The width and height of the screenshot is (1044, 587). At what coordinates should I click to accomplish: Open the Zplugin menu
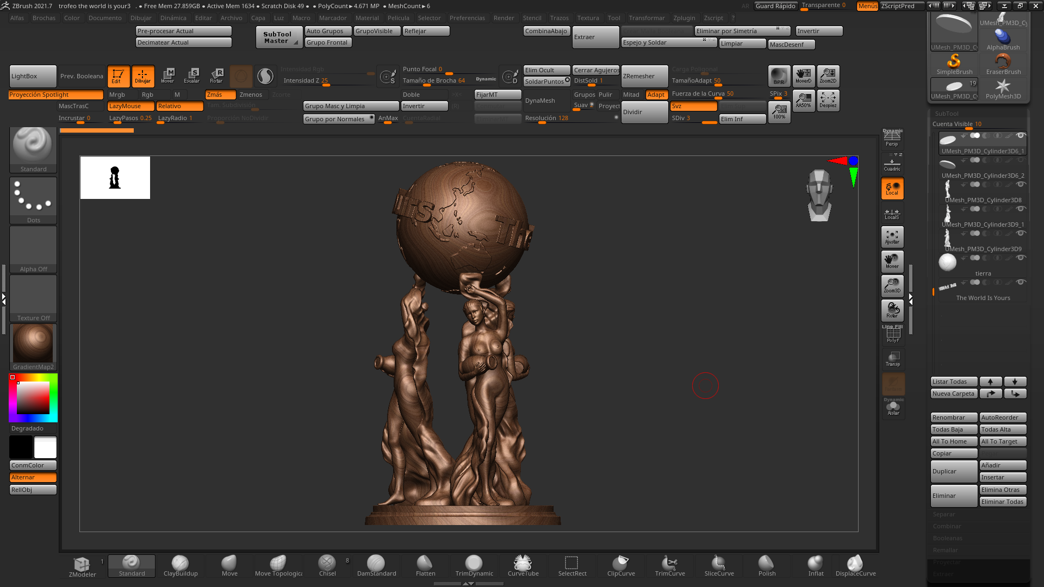[x=684, y=17]
